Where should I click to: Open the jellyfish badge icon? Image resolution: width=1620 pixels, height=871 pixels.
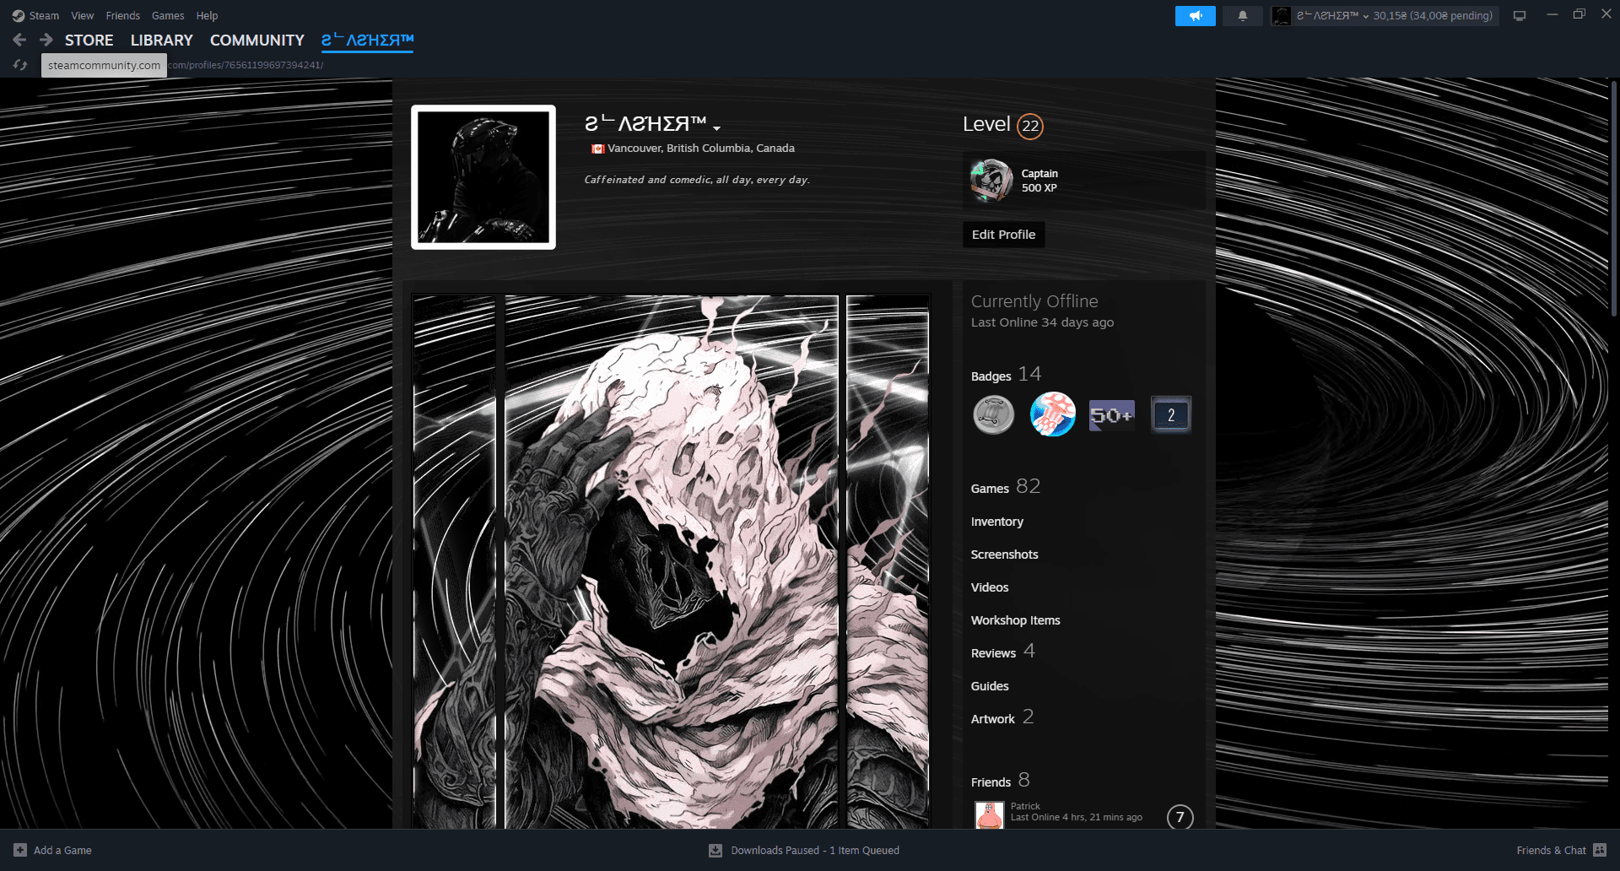[x=1053, y=414]
